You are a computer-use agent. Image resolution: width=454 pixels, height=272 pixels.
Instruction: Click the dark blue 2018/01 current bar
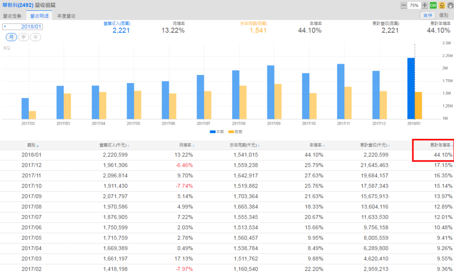coord(411,88)
